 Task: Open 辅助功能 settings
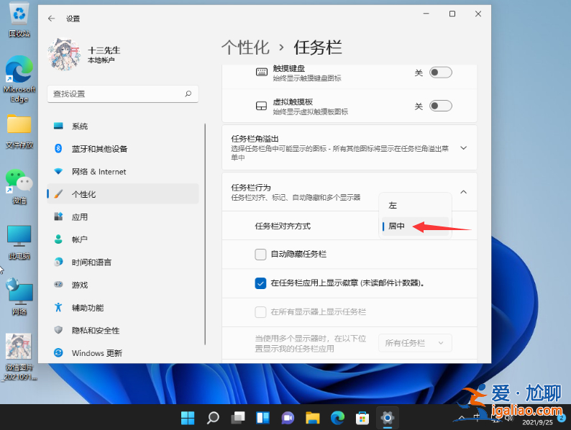123,308
